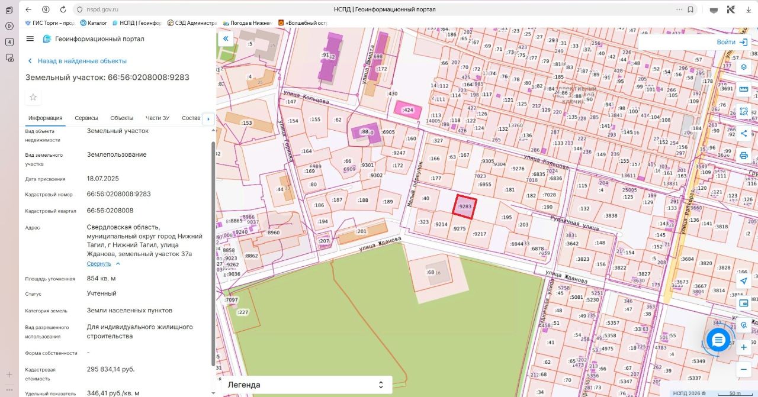Screen dimensions: 758x397
Task: Select the ruler measurement tool
Action: point(744,89)
